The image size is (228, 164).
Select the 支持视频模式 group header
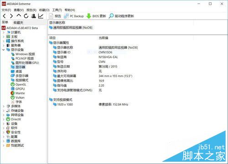click(x=61, y=100)
